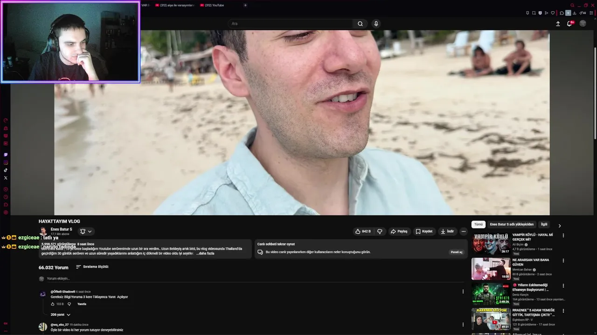
Task: Click the Ali Biçim channel name
Action: [x=518, y=245]
